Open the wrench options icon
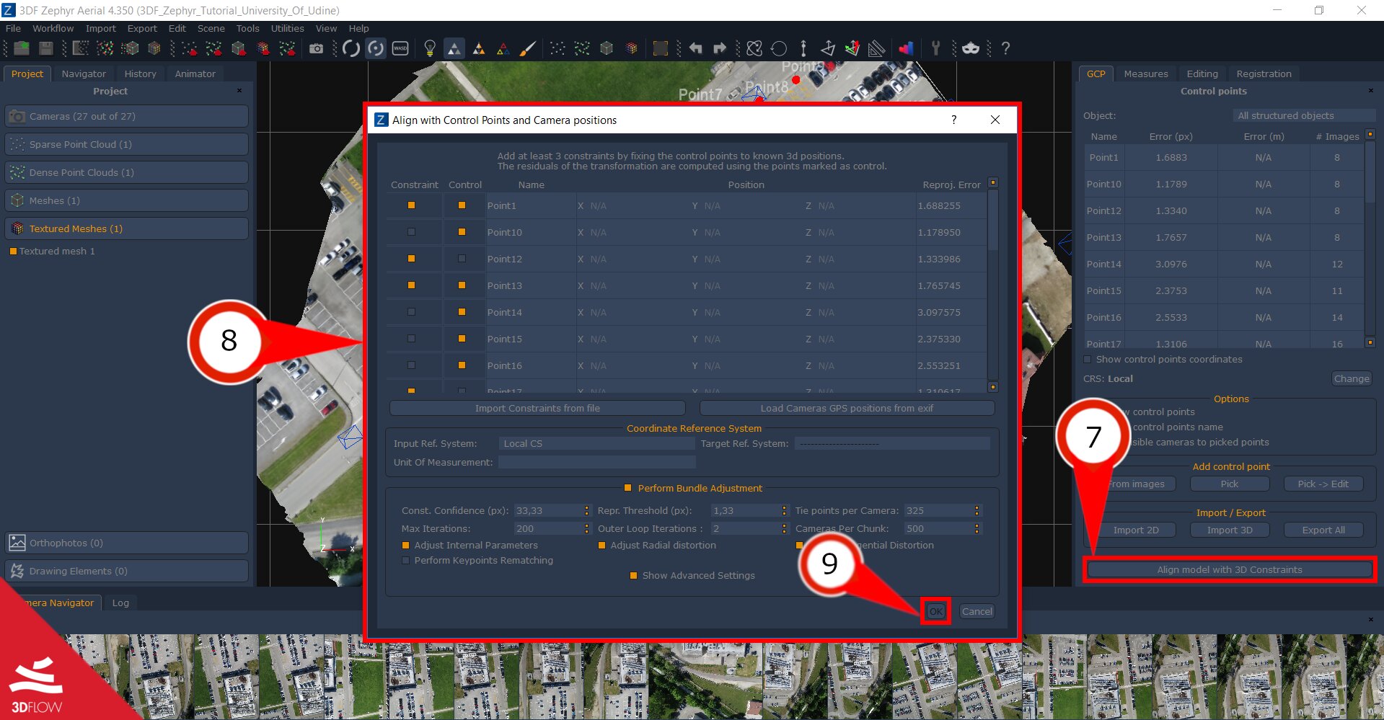Viewport: 1384px width, 720px height. coord(935,48)
